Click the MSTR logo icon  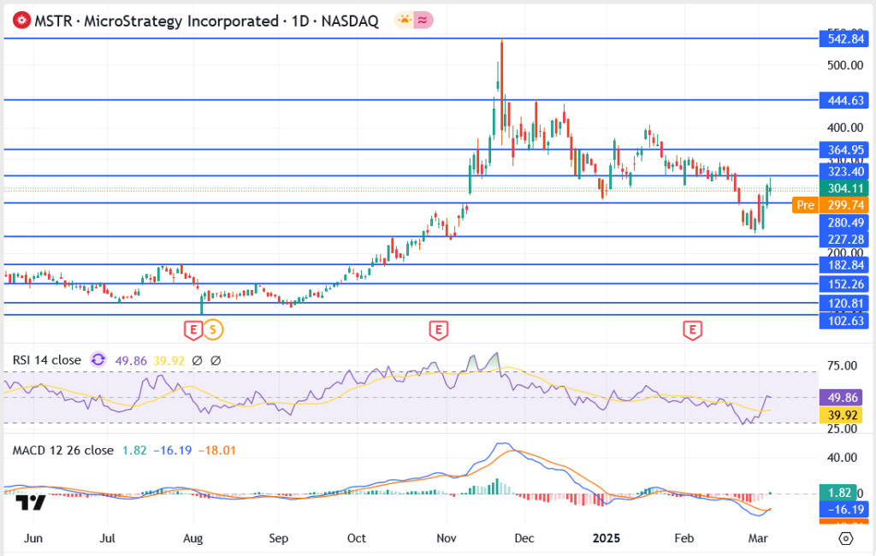click(x=21, y=19)
